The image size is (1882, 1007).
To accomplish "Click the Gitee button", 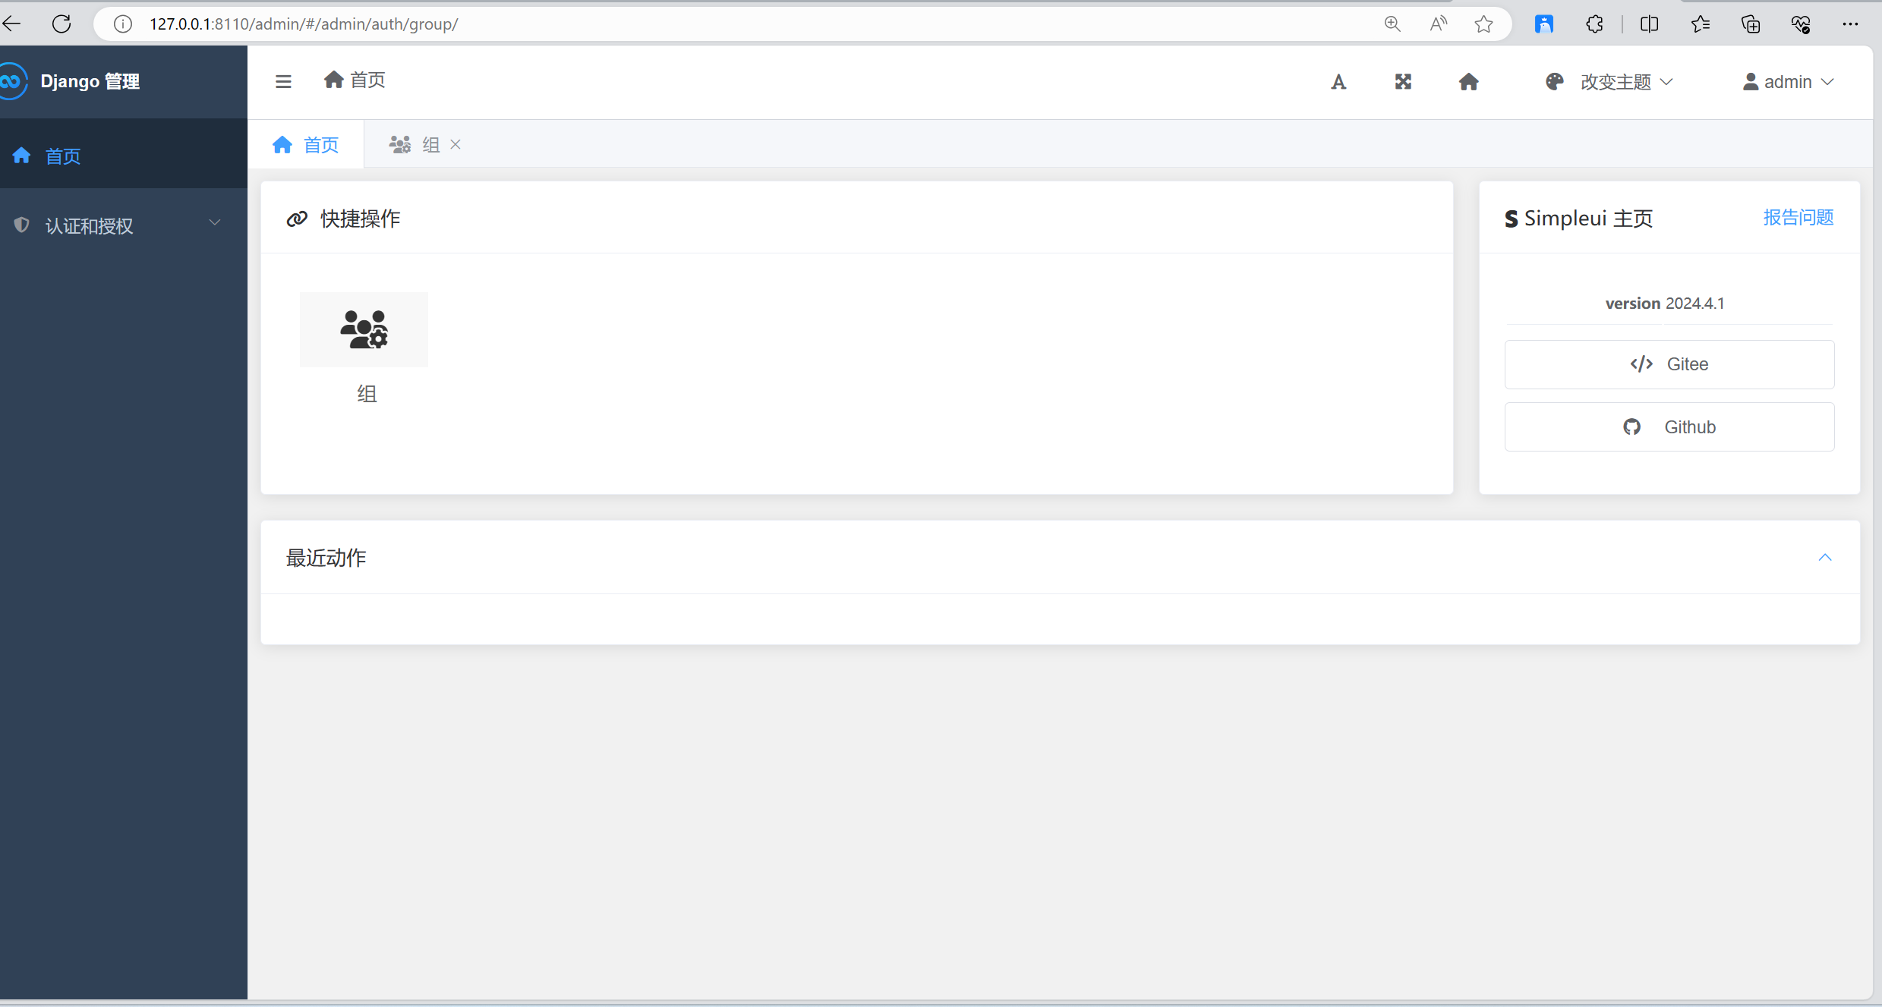I will coord(1669,364).
